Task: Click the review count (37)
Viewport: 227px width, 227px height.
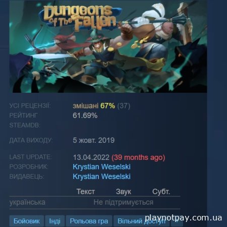Action: pos(124,106)
